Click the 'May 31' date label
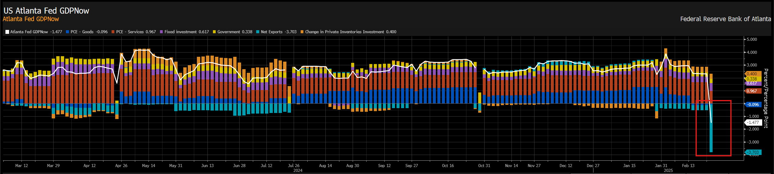 click(x=176, y=166)
